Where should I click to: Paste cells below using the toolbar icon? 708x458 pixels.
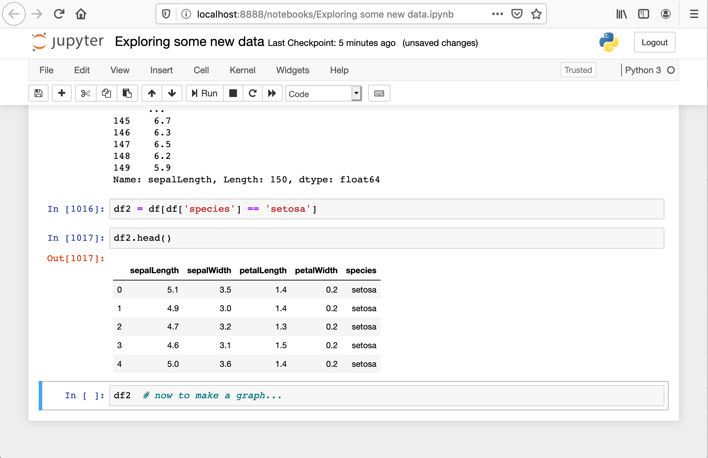tap(127, 93)
